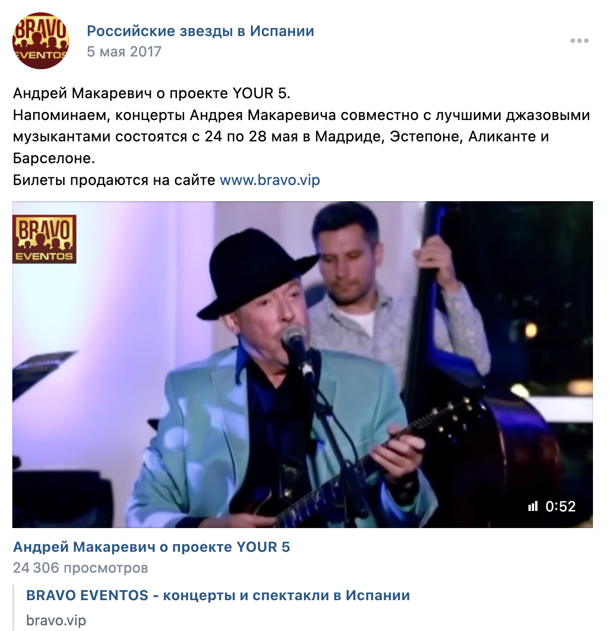Click the bravo.vip domain caption below the snippet

pos(56,620)
